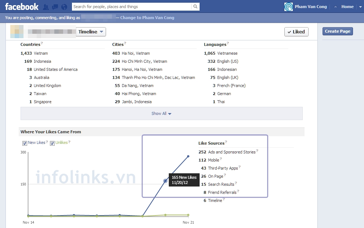Expand the Show All section
This screenshot has height=228, width=364.
[x=161, y=113]
